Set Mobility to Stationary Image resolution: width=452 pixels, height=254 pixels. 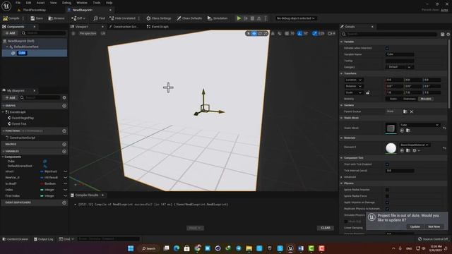tap(410, 99)
